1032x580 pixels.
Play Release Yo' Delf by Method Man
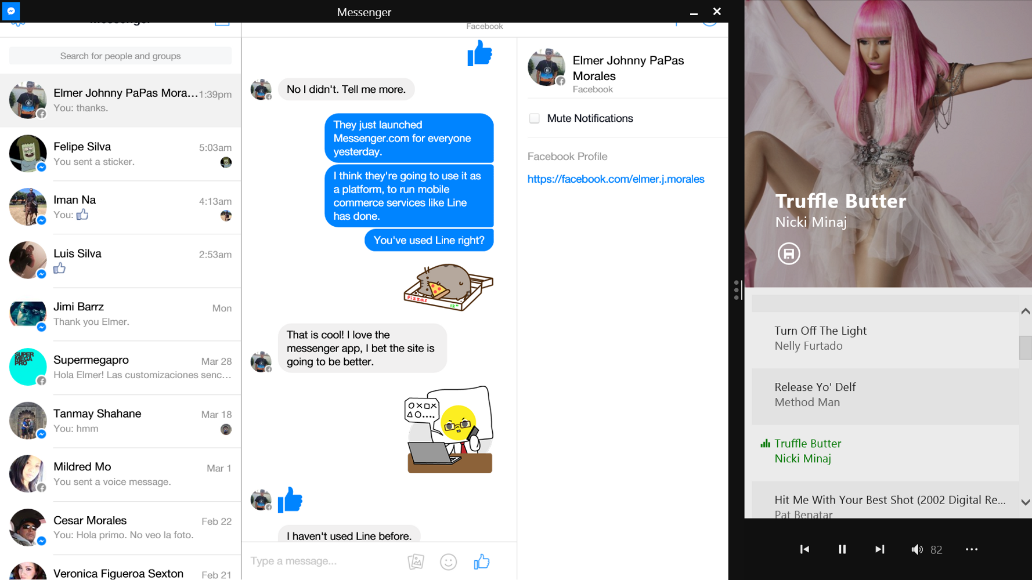[x=885, y=396]
